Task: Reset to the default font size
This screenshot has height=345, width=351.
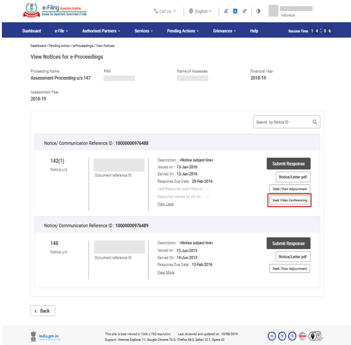Action: pos(235,11)
